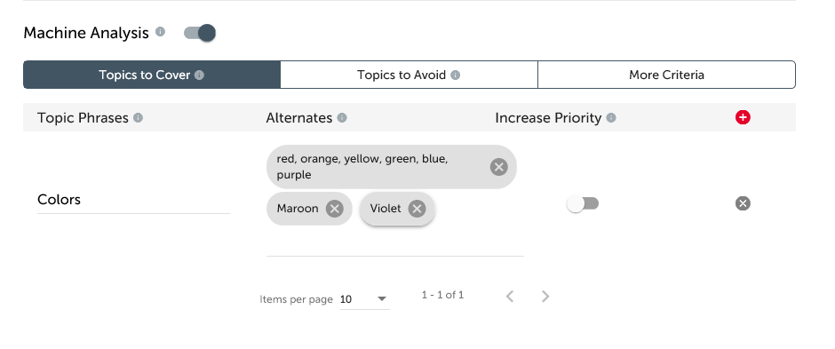This screenshot has width=835, height=349.
Task: Remove the Maroon alternate chip
Action: [334, 209]
